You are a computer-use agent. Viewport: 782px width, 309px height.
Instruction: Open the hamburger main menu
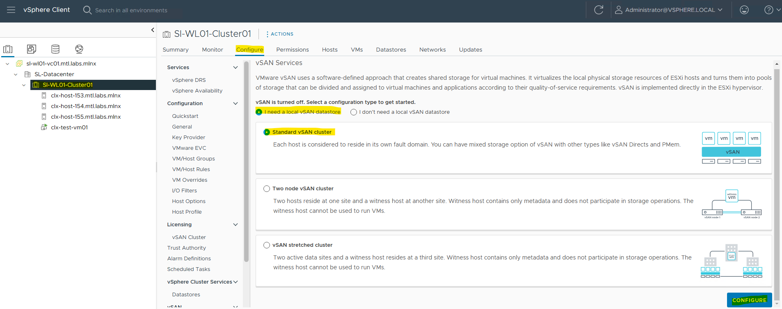(x=11, y=10)
